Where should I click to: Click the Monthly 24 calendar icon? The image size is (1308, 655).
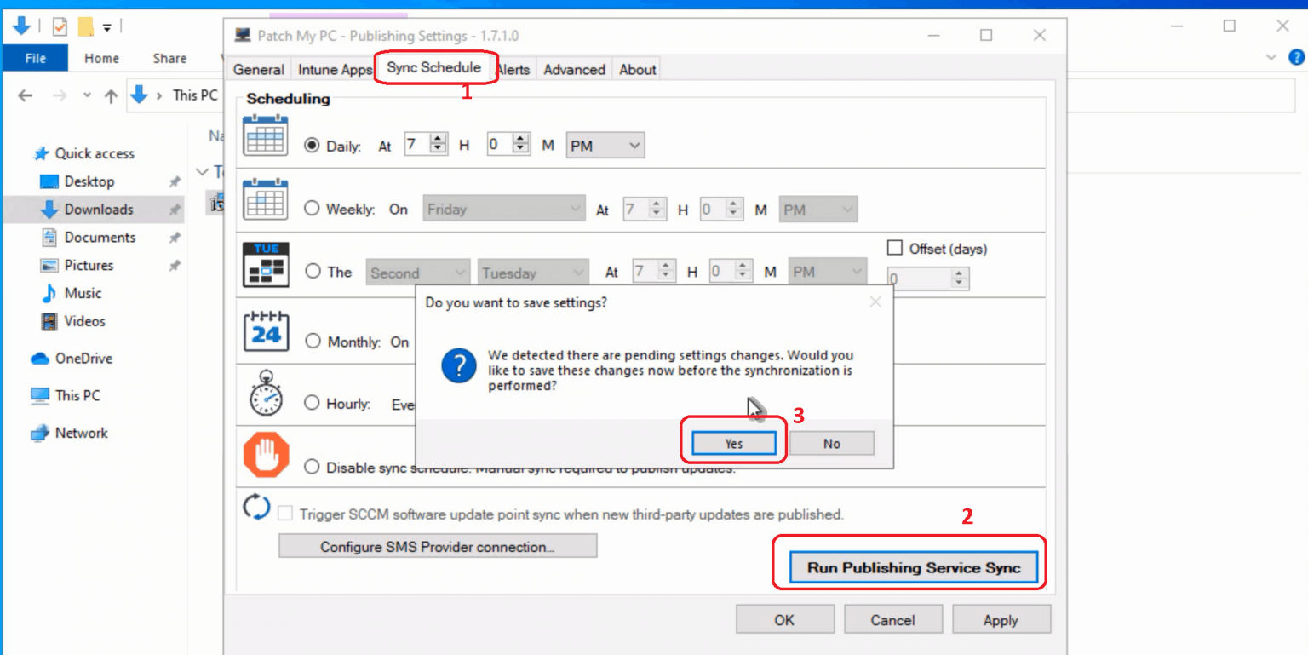[x=265, y=332]
